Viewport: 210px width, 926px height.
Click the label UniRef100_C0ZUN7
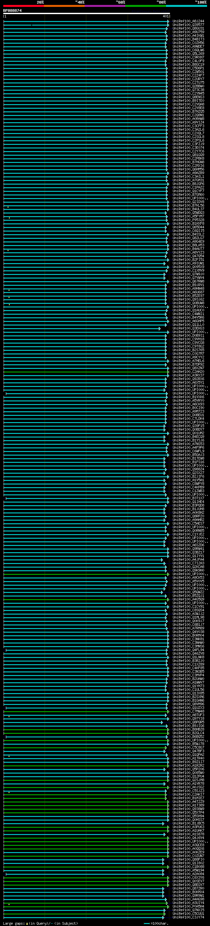coord(188,856)
